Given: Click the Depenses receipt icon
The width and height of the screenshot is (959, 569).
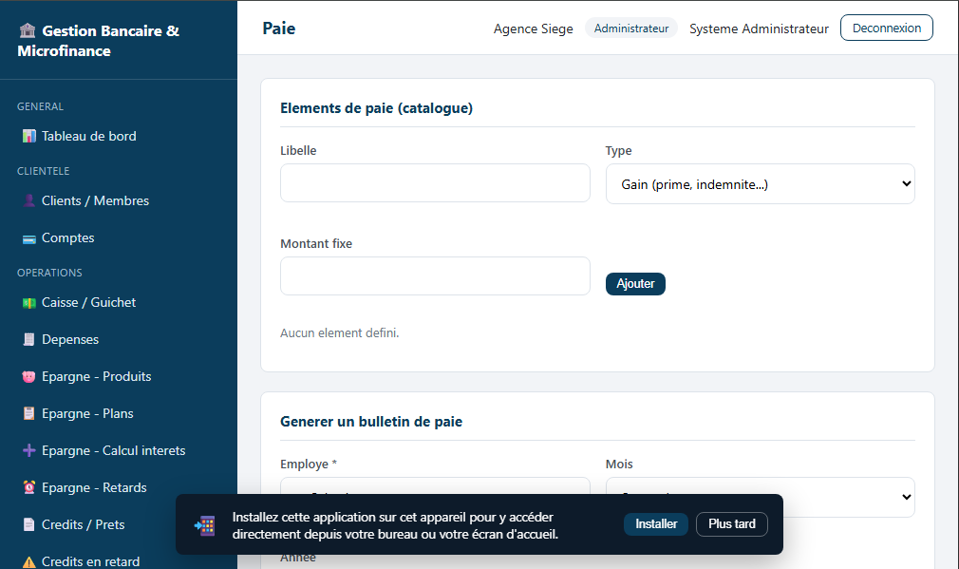Looking at the screenshot, I should 28,339.
